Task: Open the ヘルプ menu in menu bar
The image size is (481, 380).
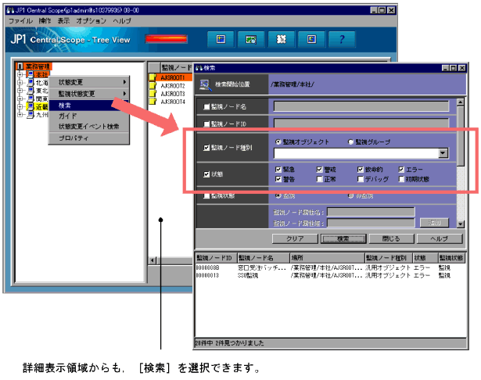Action: [x=122, y=21]
